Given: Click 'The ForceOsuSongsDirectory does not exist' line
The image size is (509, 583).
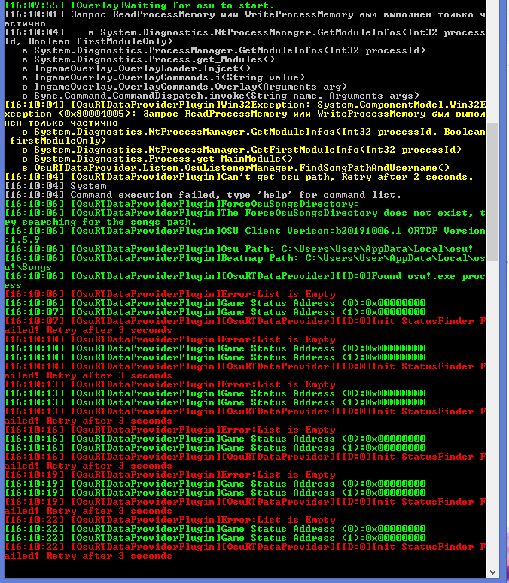Looking at the screenshot, I should pos(245,217).
